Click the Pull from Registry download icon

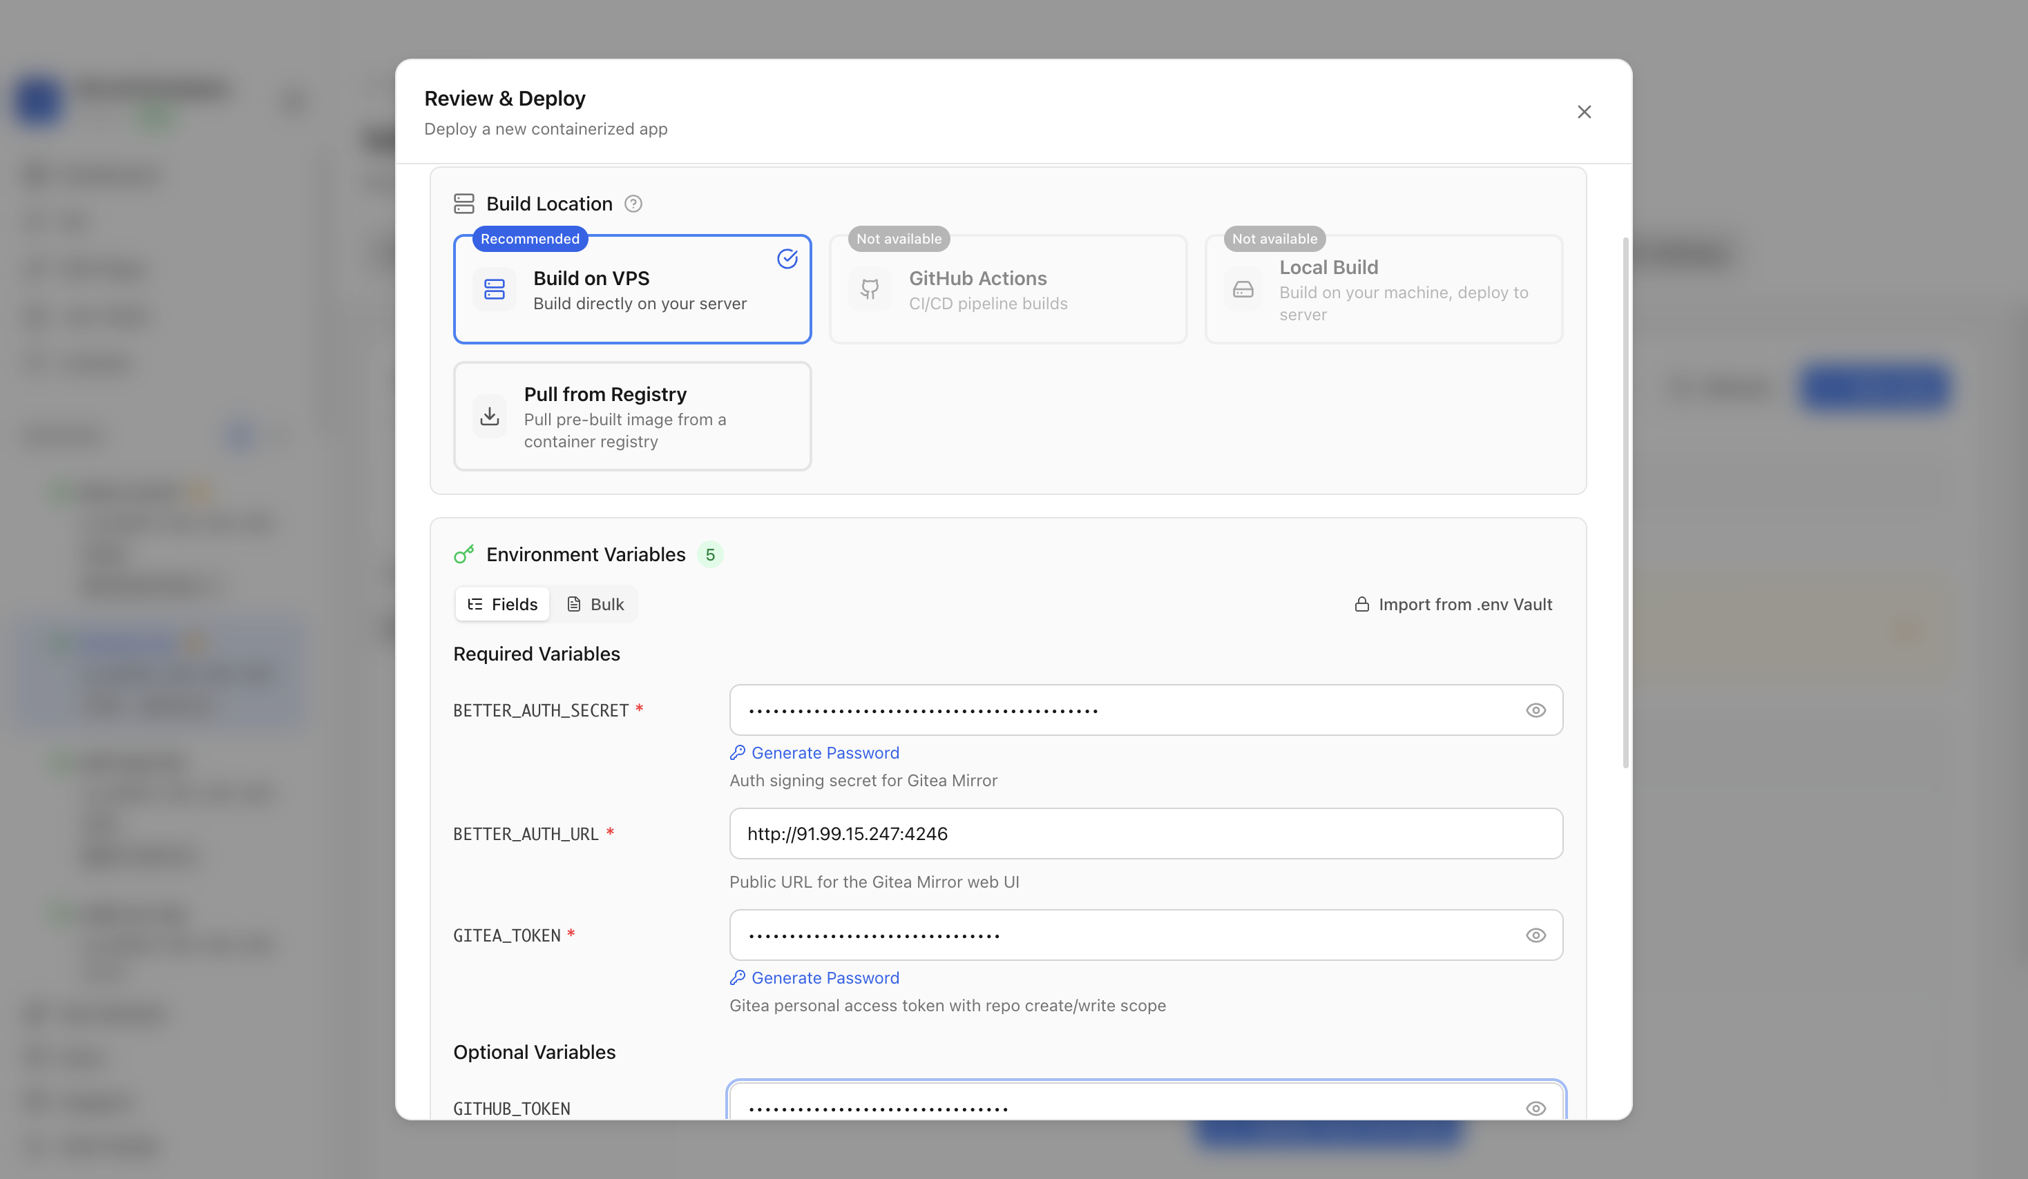489,417
